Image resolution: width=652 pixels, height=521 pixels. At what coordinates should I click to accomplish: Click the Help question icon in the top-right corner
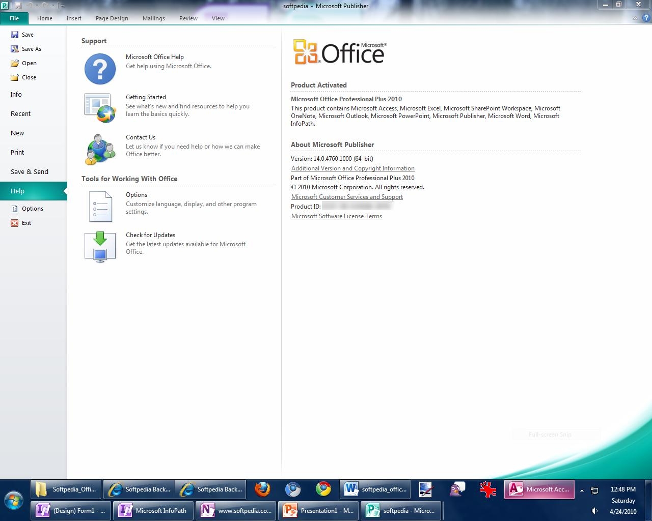point(645,18)
